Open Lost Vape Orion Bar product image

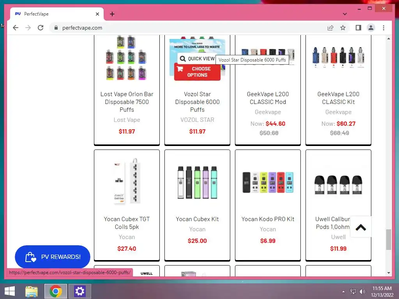coord(127,58)
